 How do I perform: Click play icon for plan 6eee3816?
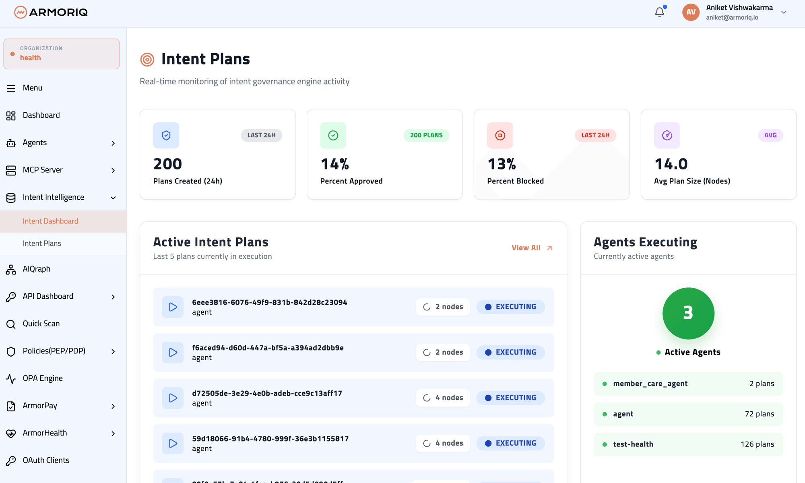tap(173, 307)
